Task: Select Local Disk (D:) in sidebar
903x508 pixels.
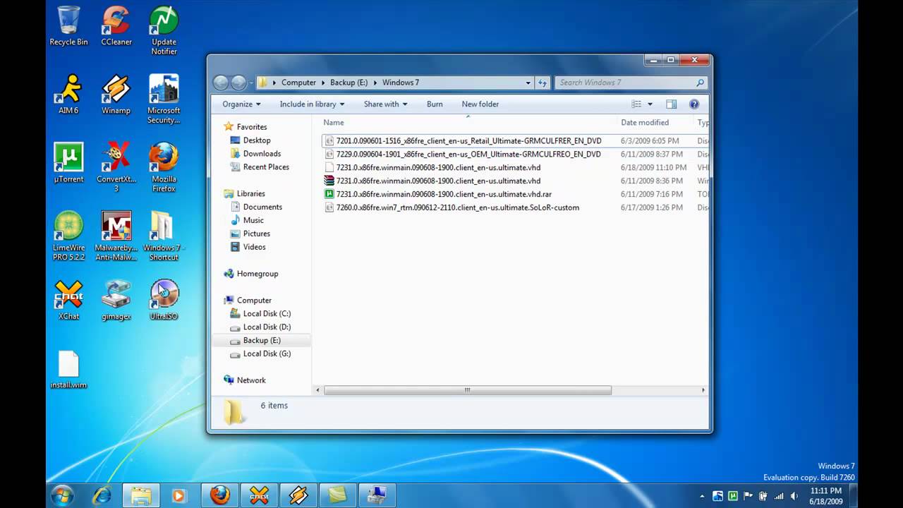Action: coord(267,327)
